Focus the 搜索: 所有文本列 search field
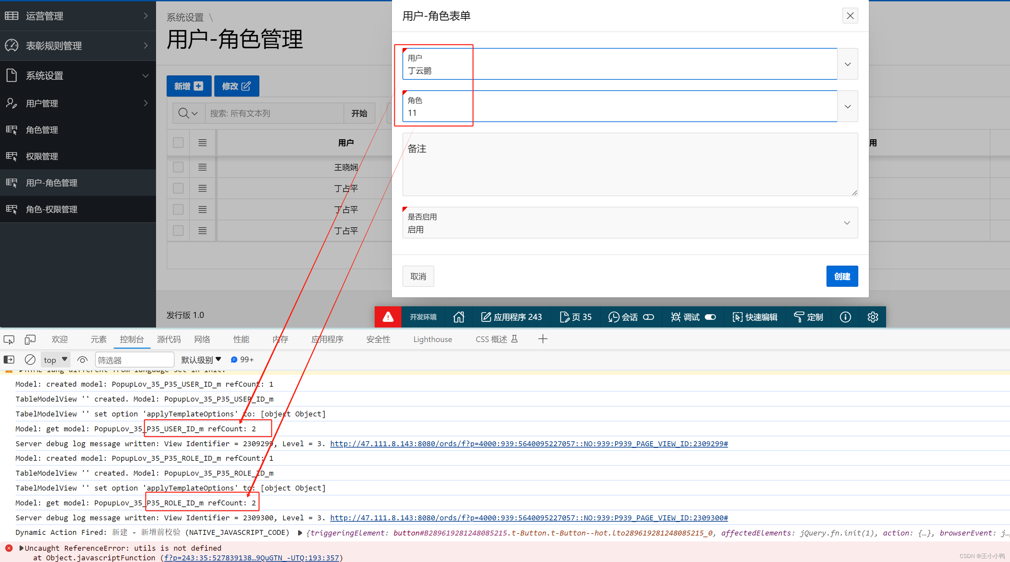 click(275, 113)
